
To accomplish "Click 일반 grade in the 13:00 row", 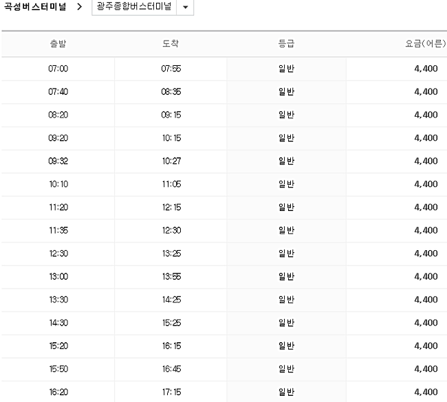I will 286,276.
